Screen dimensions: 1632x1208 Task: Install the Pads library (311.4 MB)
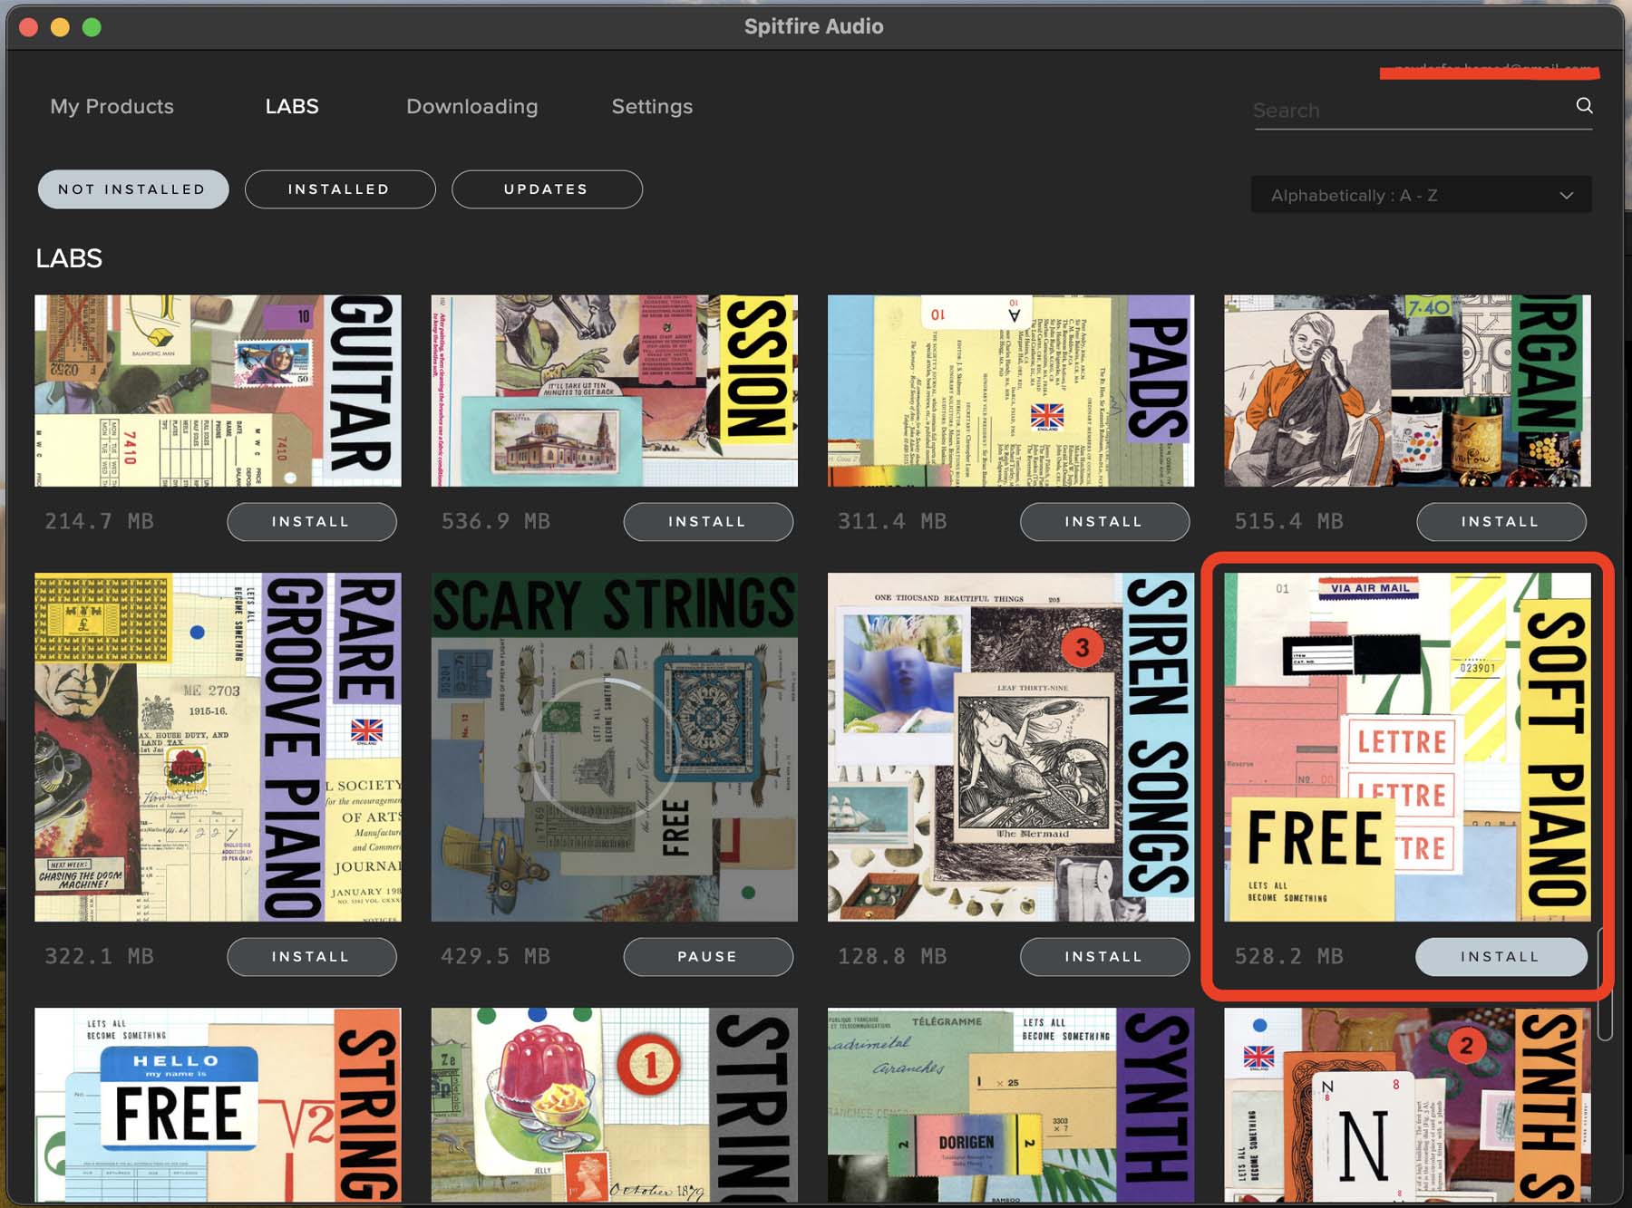pyautogui.click(x=1104, y=521)
